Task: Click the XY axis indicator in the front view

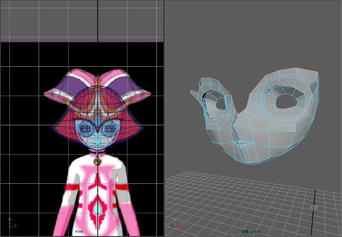Action: tap(12, 223)
